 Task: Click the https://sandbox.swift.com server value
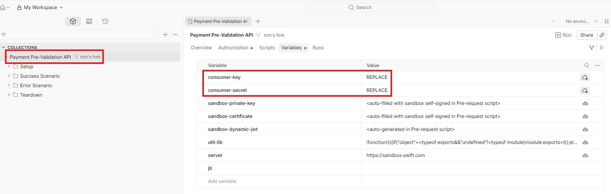click(x=396, y=155)
